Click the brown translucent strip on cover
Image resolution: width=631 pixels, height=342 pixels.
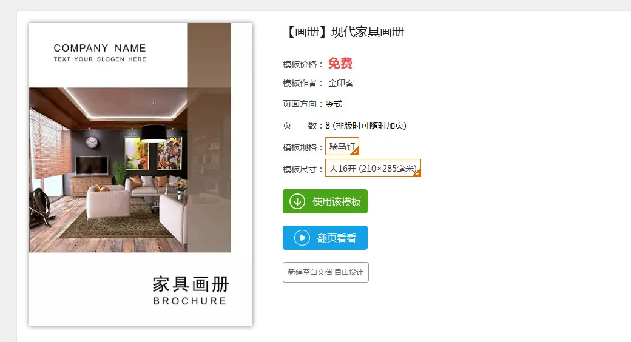[209, 138]
